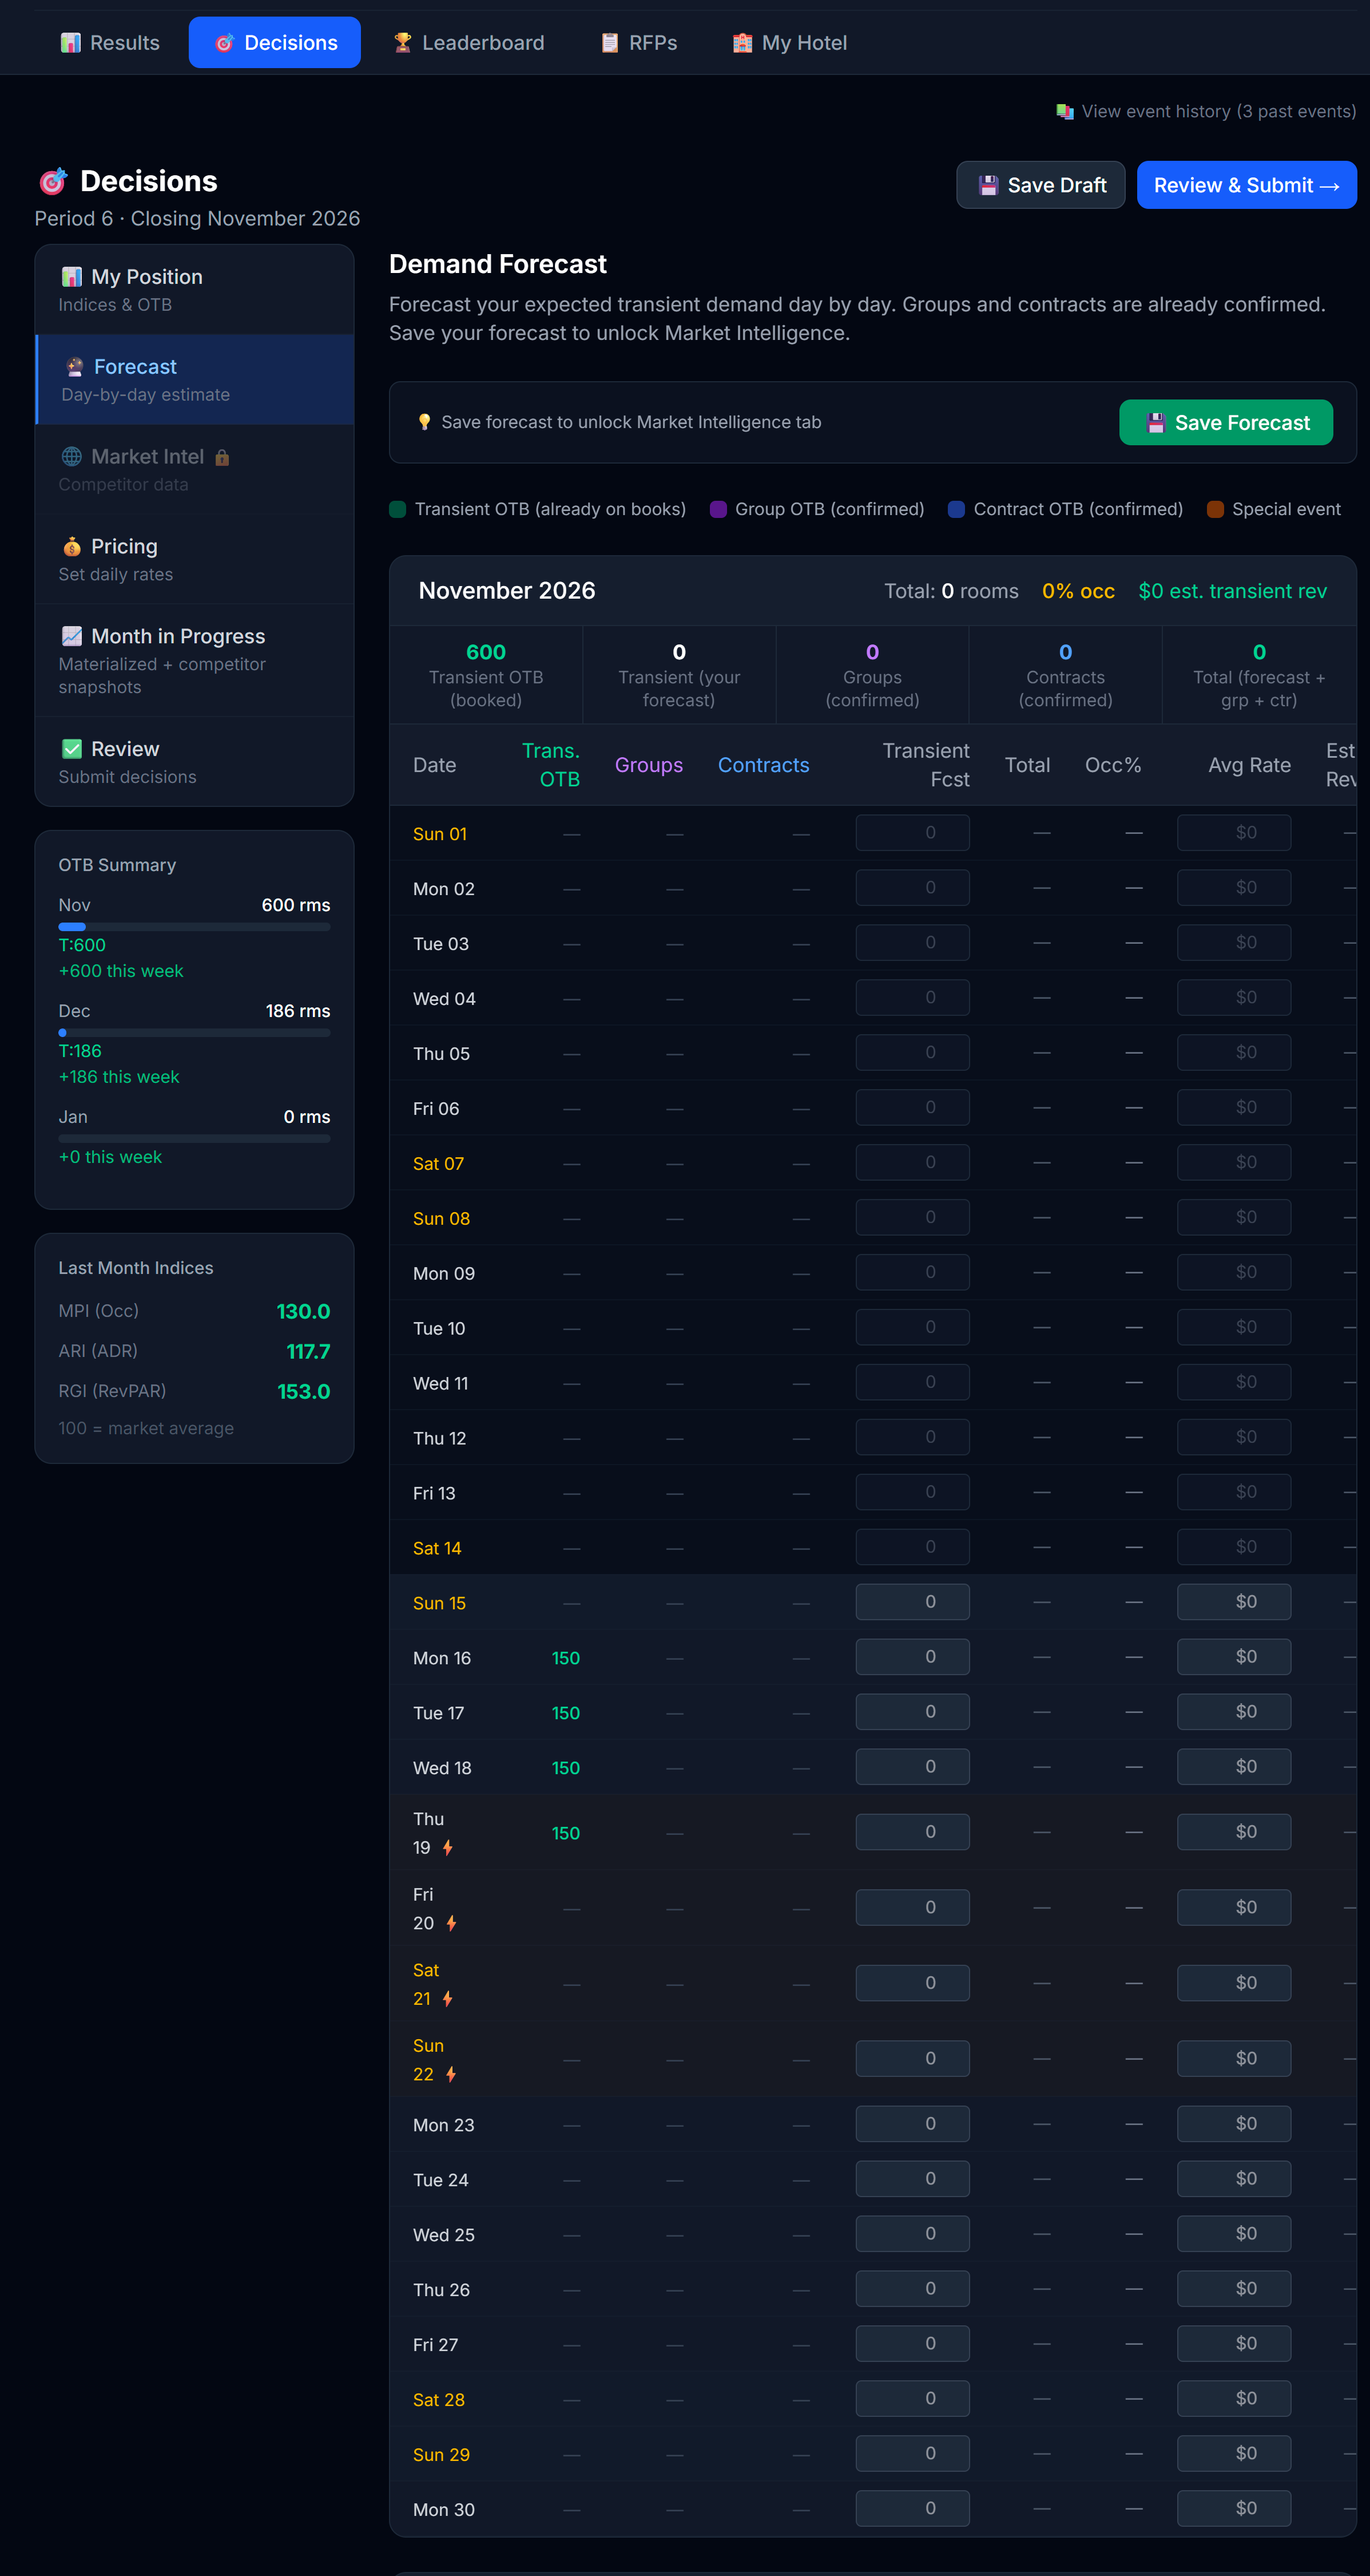Click Transient Fcst input for Sun 15
Screen dimensions: 1370x2576
click(x=912, y=1602)
